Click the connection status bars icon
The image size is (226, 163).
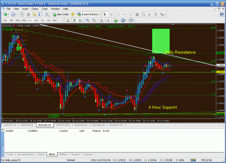pos(193,160)
